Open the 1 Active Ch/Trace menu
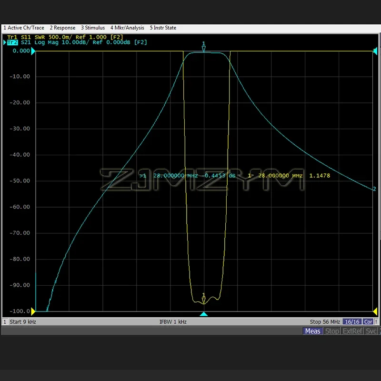Viewport: 381px width, 381px height. [24, 28]
